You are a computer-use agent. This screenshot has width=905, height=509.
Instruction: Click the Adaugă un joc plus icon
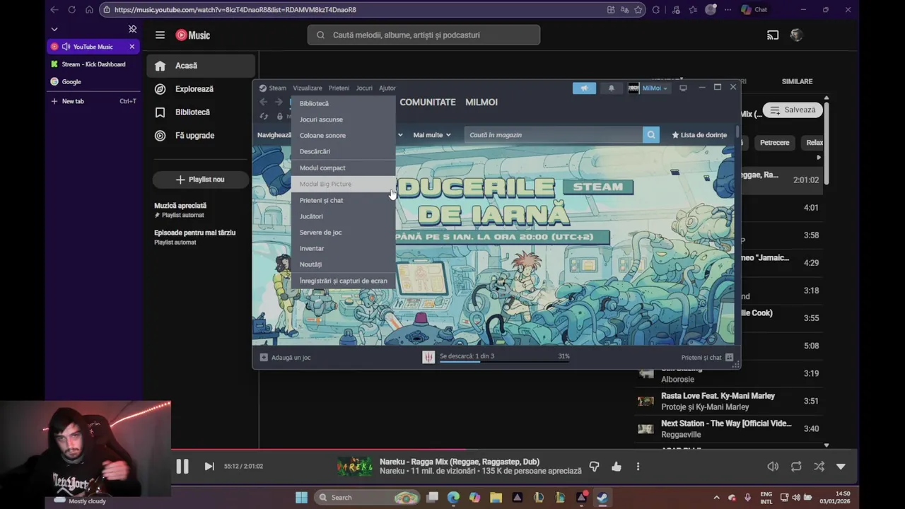tap(264, 358)
